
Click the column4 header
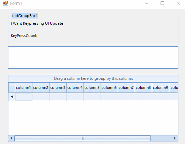tap(75, 88)
